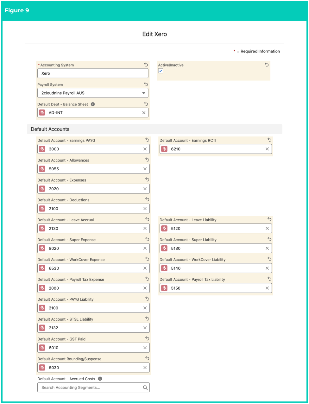Image resolution: width=309 pixels, height=404 pixels.
Task: Click the record icon beside 5055
Action: [42, 169]
